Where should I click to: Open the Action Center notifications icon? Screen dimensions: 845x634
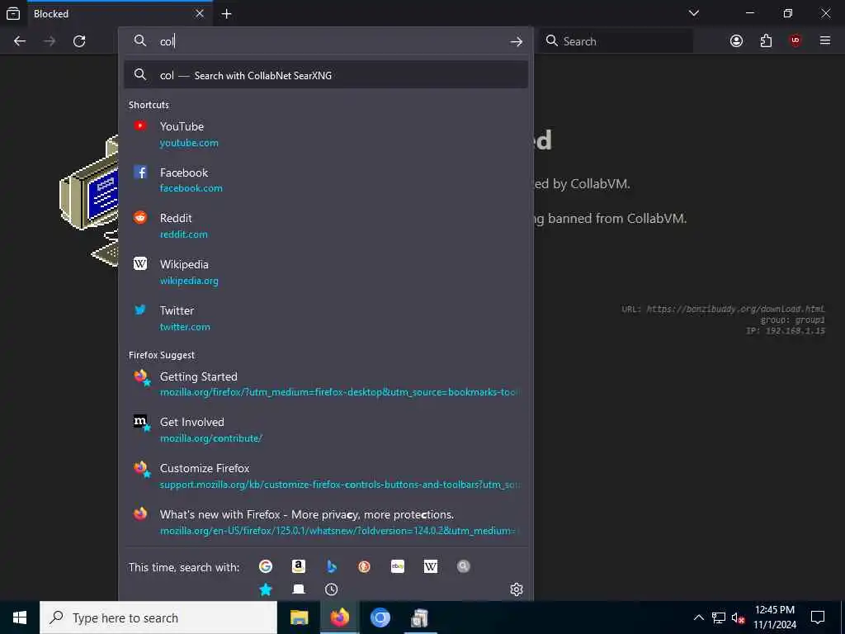pyautogui.click(x=818, y=617)
